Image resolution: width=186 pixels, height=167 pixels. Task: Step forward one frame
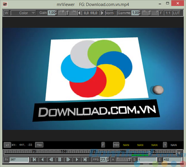[68, 159]
